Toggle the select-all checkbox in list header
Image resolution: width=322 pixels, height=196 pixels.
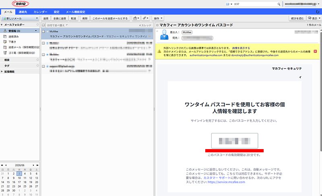pyautogui.click(x=43, y=25)
